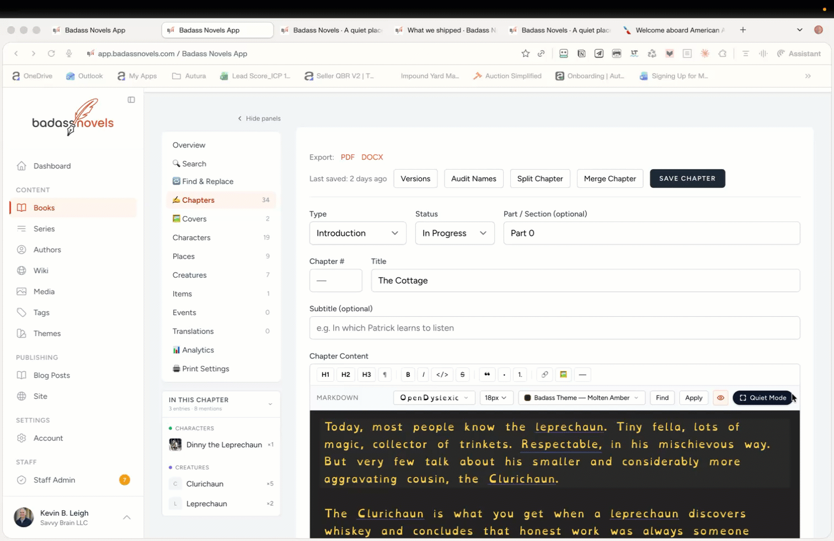The width and height of the screenshot is (834, 541).
Task: Insert a numbered list
Action: [520, 375]
